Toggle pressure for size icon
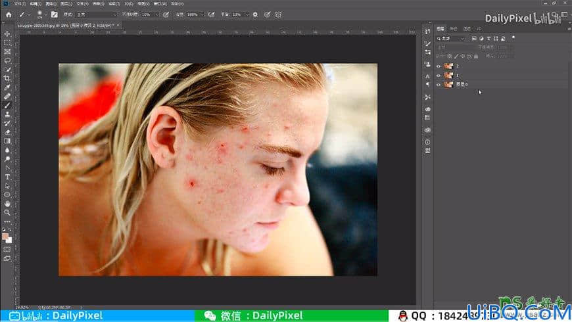572x322 pixels. [267, 15]
